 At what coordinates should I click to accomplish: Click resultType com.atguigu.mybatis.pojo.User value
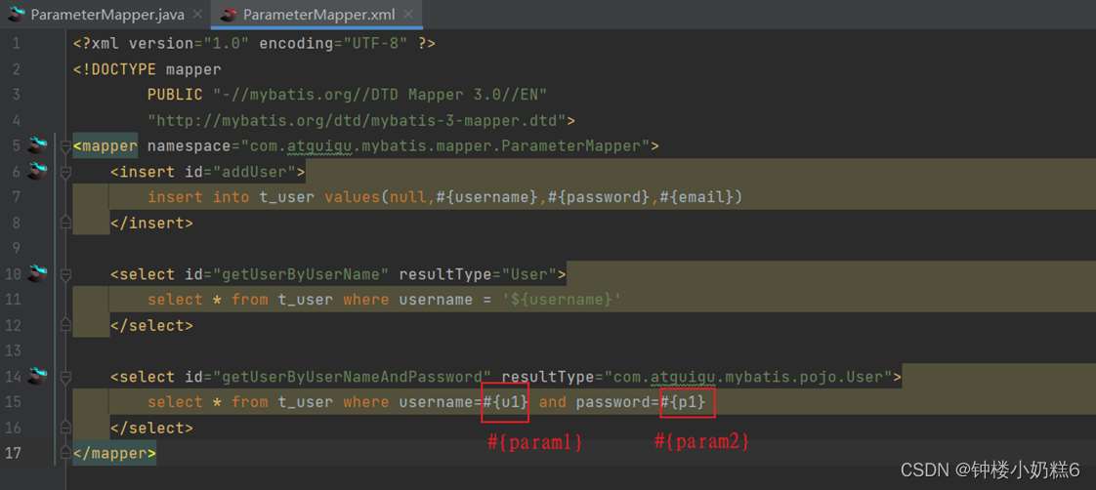coord(748,377)
